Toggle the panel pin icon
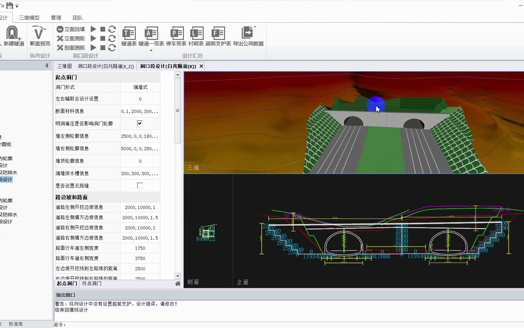Viewport: 524px width, 328px height. (x=47, y=65)
